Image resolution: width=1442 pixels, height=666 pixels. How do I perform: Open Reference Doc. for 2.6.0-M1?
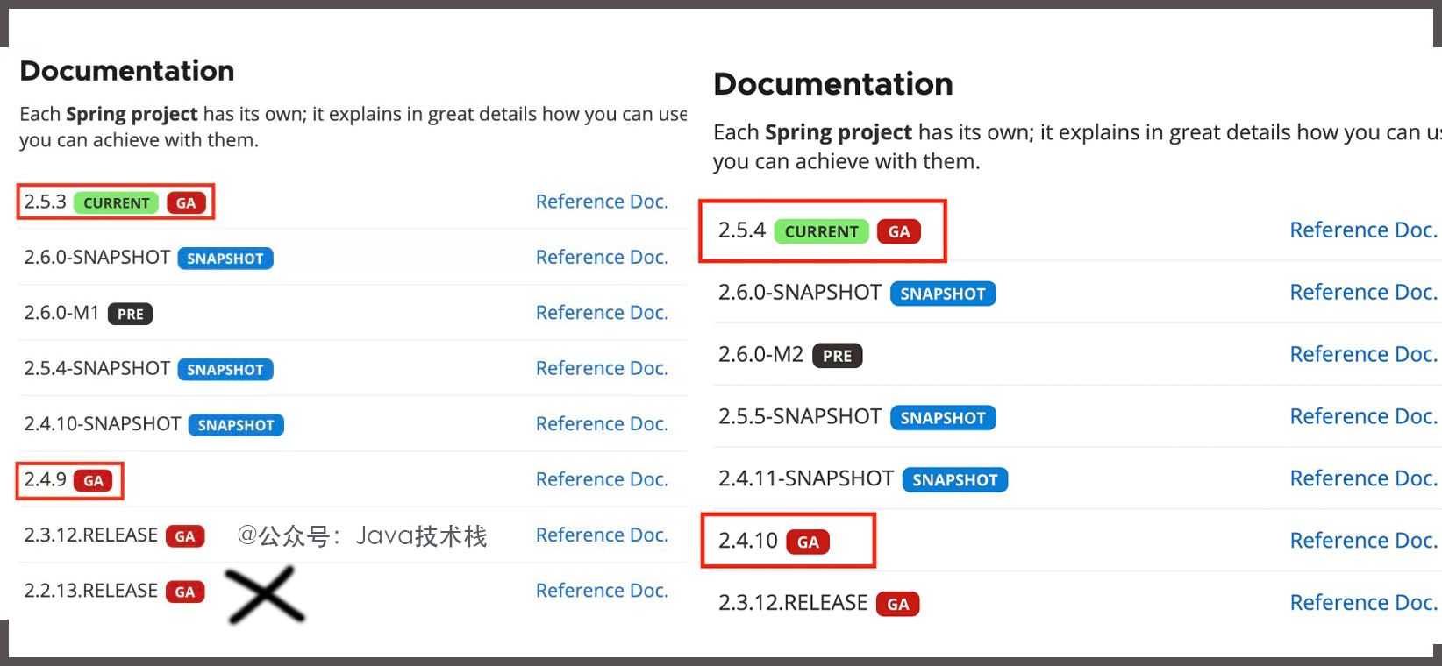[x=602, y=313]
